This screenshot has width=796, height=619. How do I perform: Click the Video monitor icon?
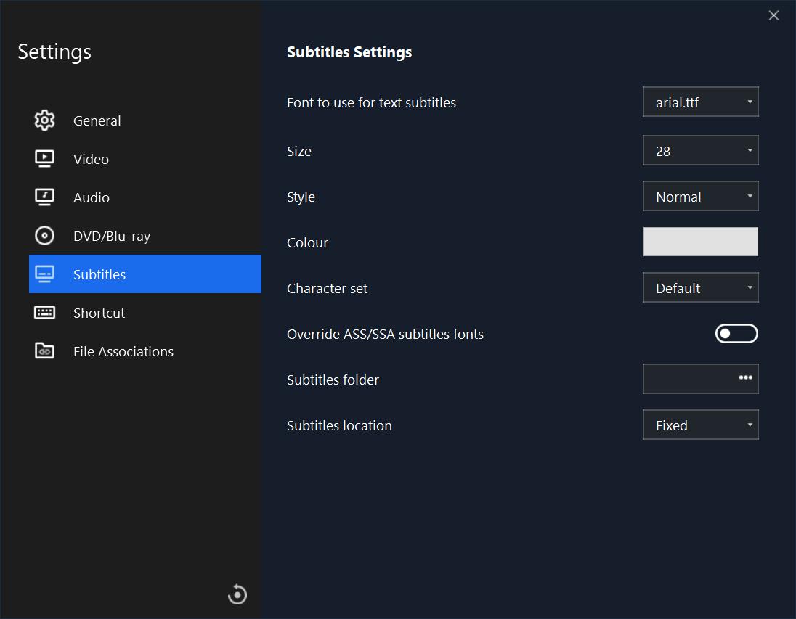[45, 159]
